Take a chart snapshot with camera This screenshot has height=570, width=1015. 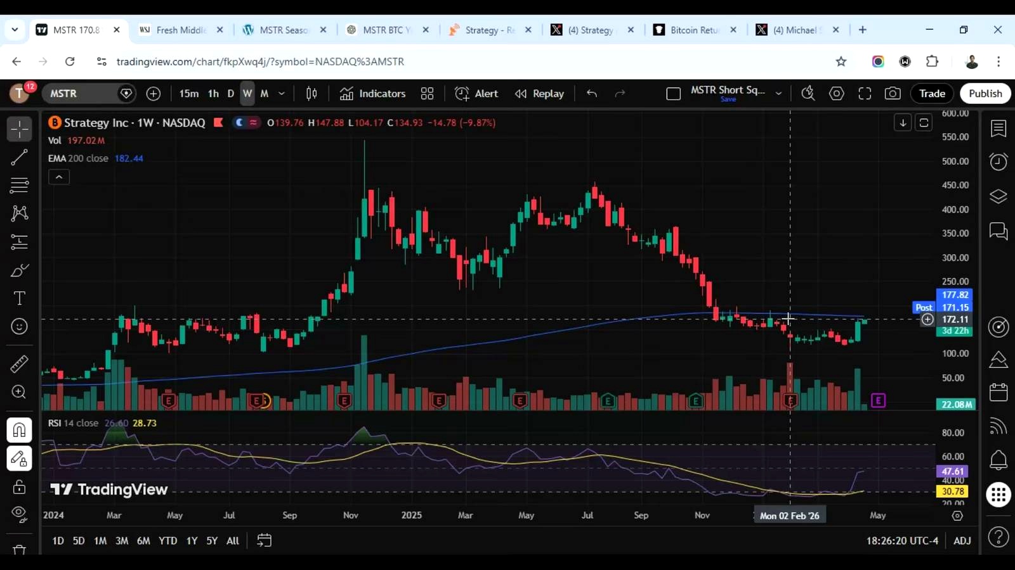(x=893, y=94)
